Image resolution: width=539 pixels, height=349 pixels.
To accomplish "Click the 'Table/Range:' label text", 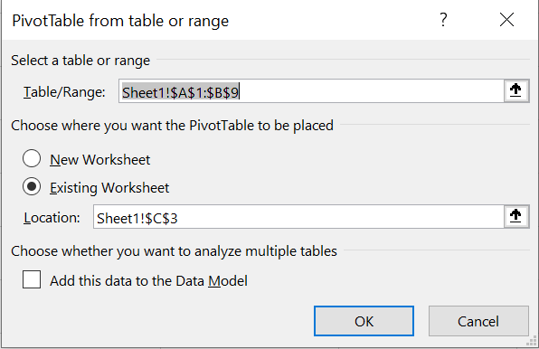I will point(64,92).
